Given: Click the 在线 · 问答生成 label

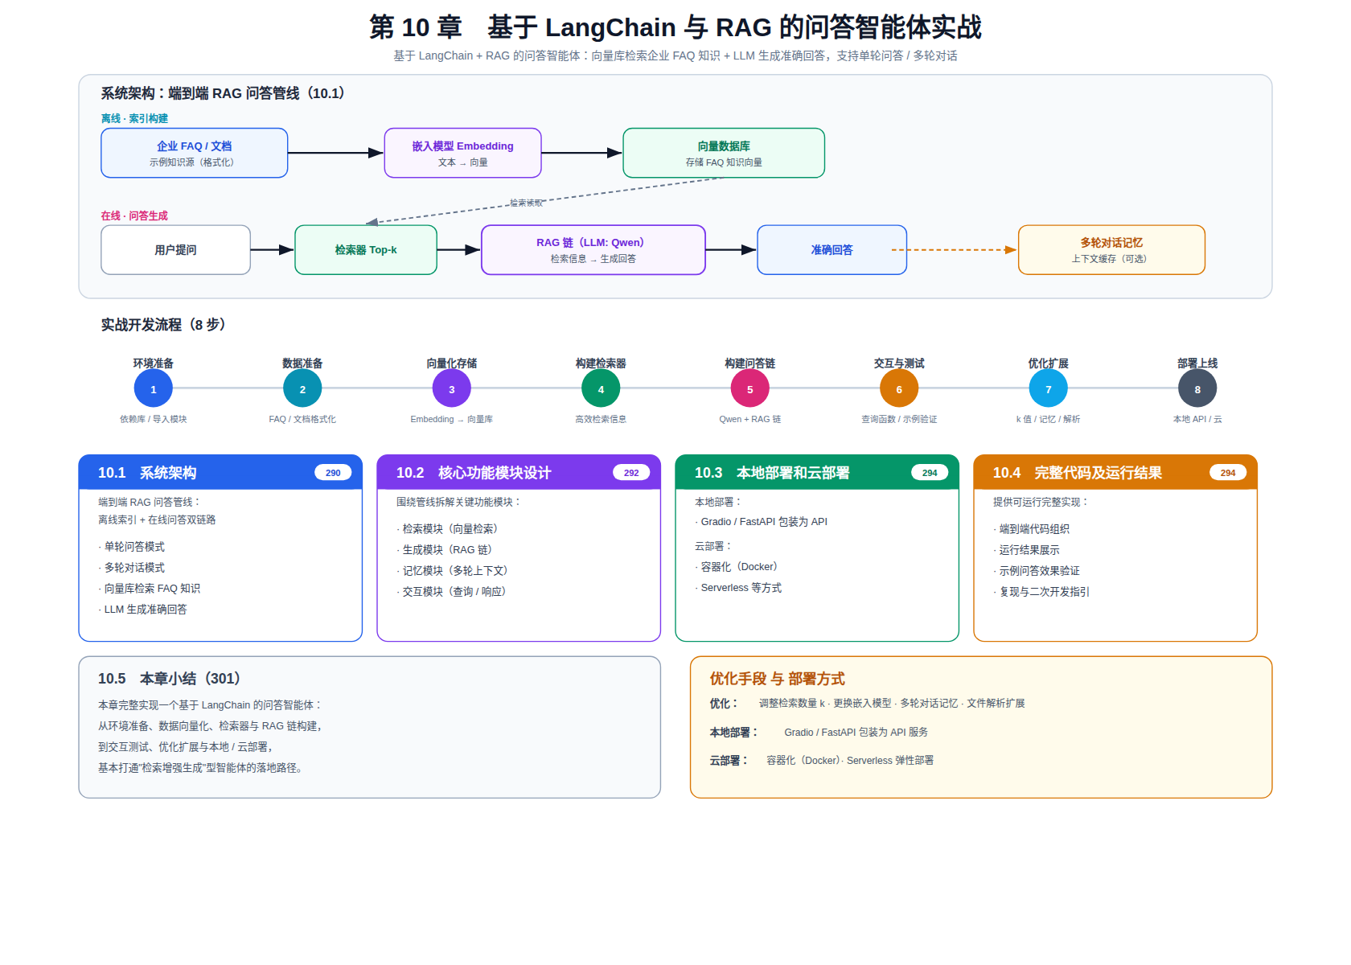Looking at the screenshot, I should (134, 216).
